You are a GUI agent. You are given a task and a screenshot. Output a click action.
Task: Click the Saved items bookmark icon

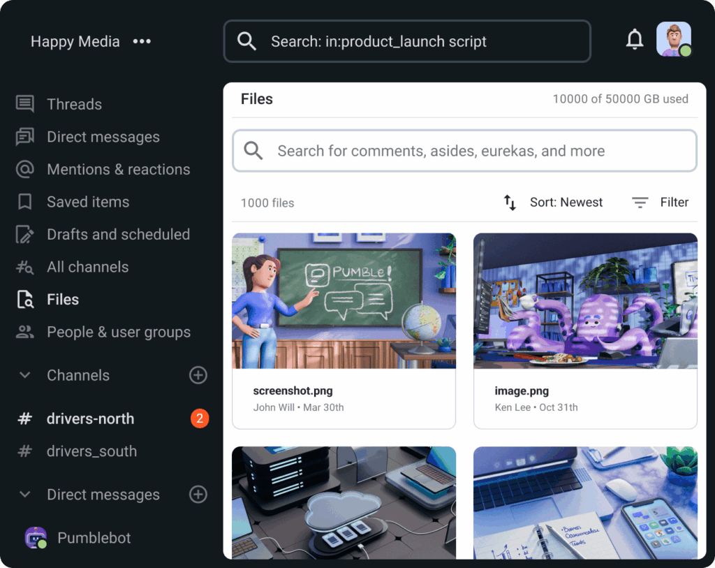click(24, 202)
